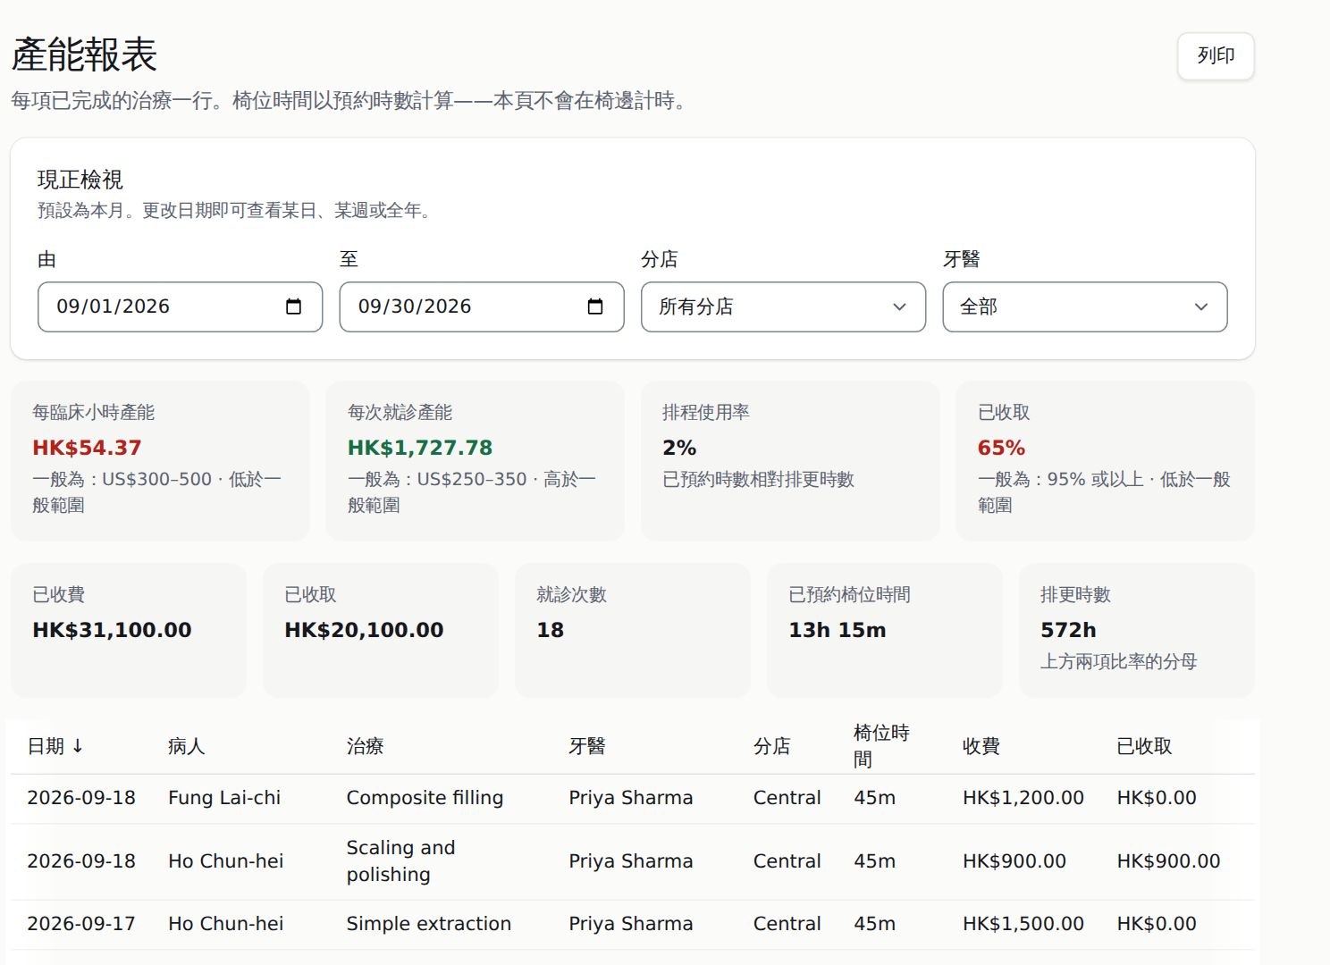Expand the 分店 dropdown showing 所有分店
1330x965 pixels.
(783, 306)
